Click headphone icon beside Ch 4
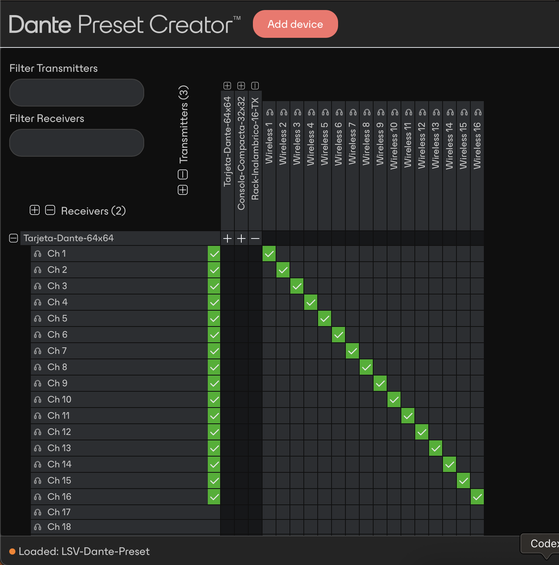The image size is (559, 565). point(37,303)
